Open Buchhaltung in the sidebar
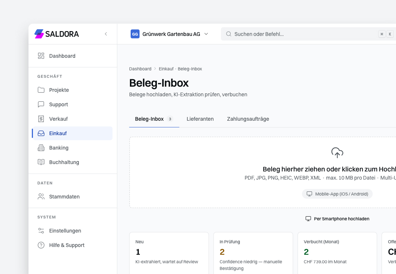This screenshot has height=274, width=396. pyautogui.click(x=73, y=162)
